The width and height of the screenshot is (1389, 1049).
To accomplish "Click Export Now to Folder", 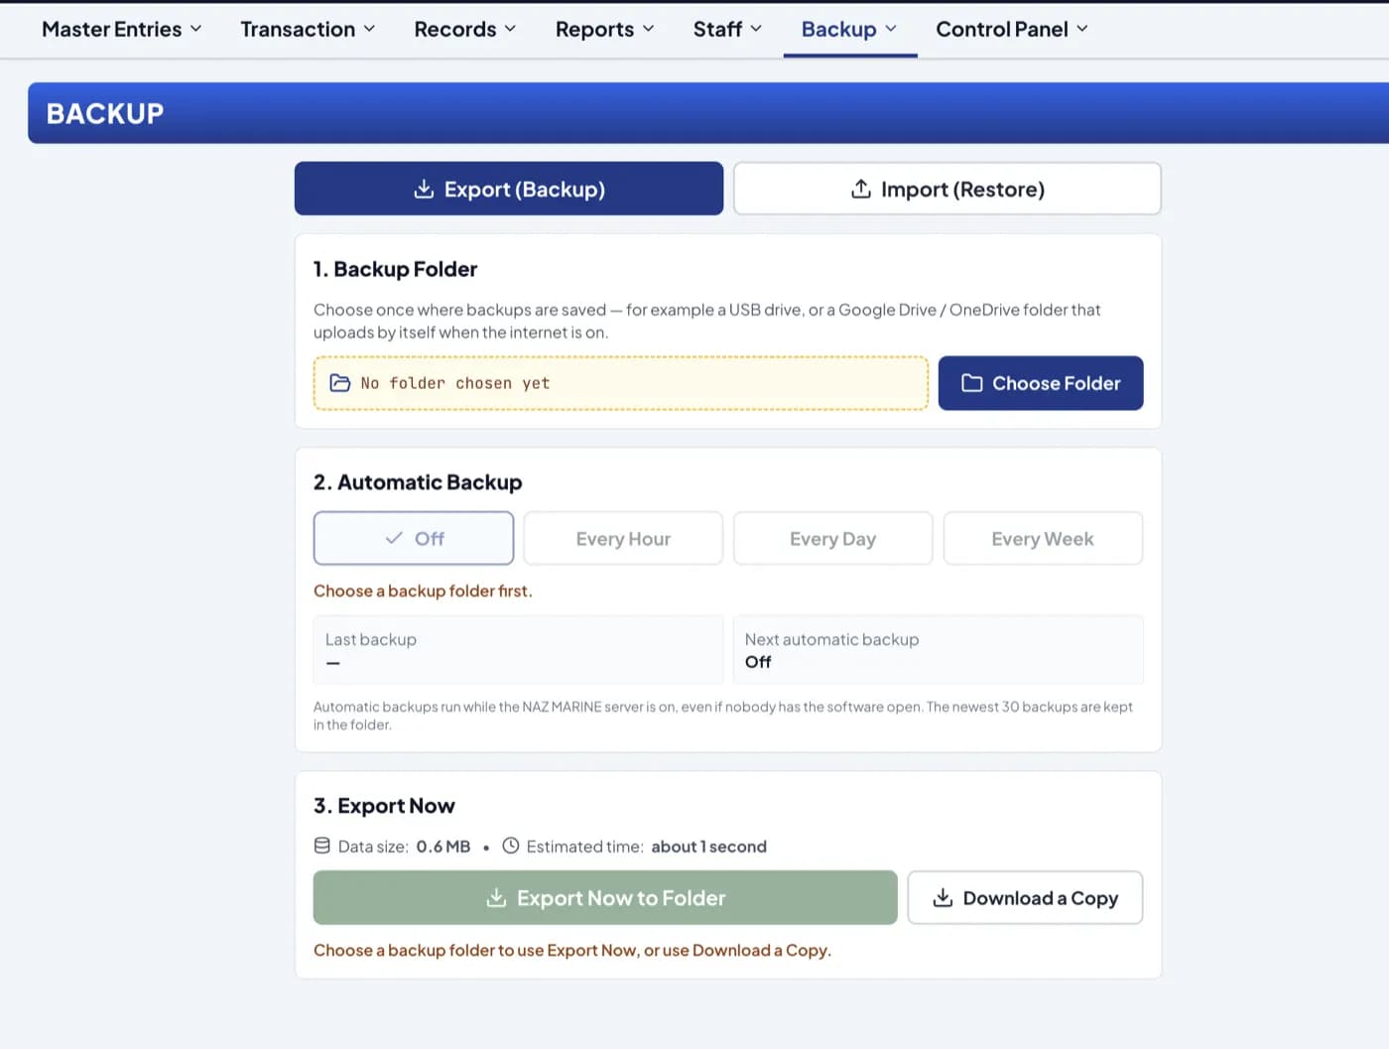I will click(605, 898).
